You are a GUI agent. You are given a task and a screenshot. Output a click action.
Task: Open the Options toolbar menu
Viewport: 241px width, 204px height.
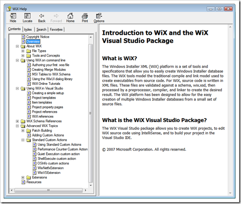pos(99,16)
